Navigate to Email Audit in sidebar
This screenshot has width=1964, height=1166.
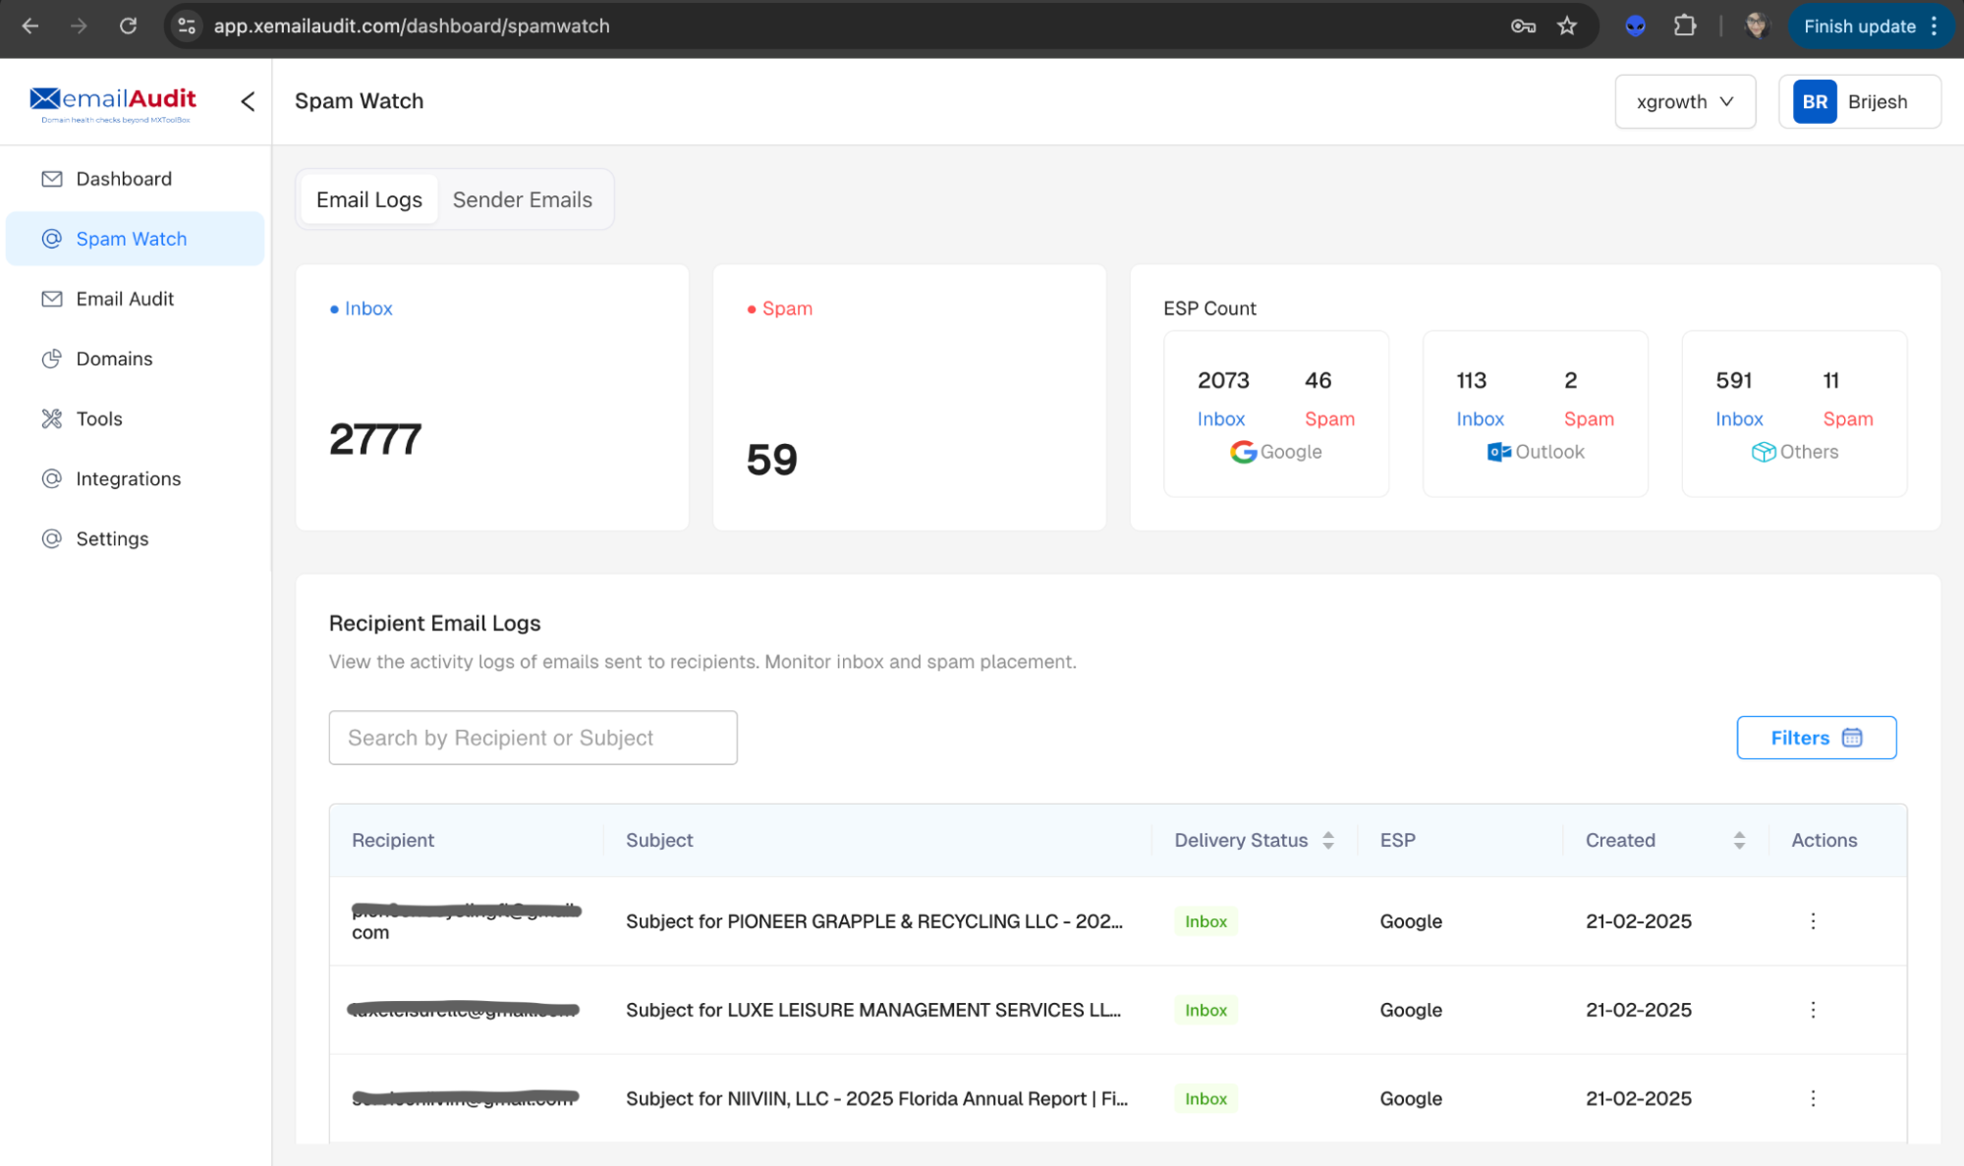[125, 299]
